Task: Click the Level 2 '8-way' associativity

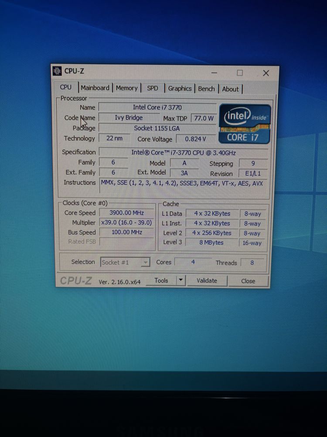Action: 252,233
